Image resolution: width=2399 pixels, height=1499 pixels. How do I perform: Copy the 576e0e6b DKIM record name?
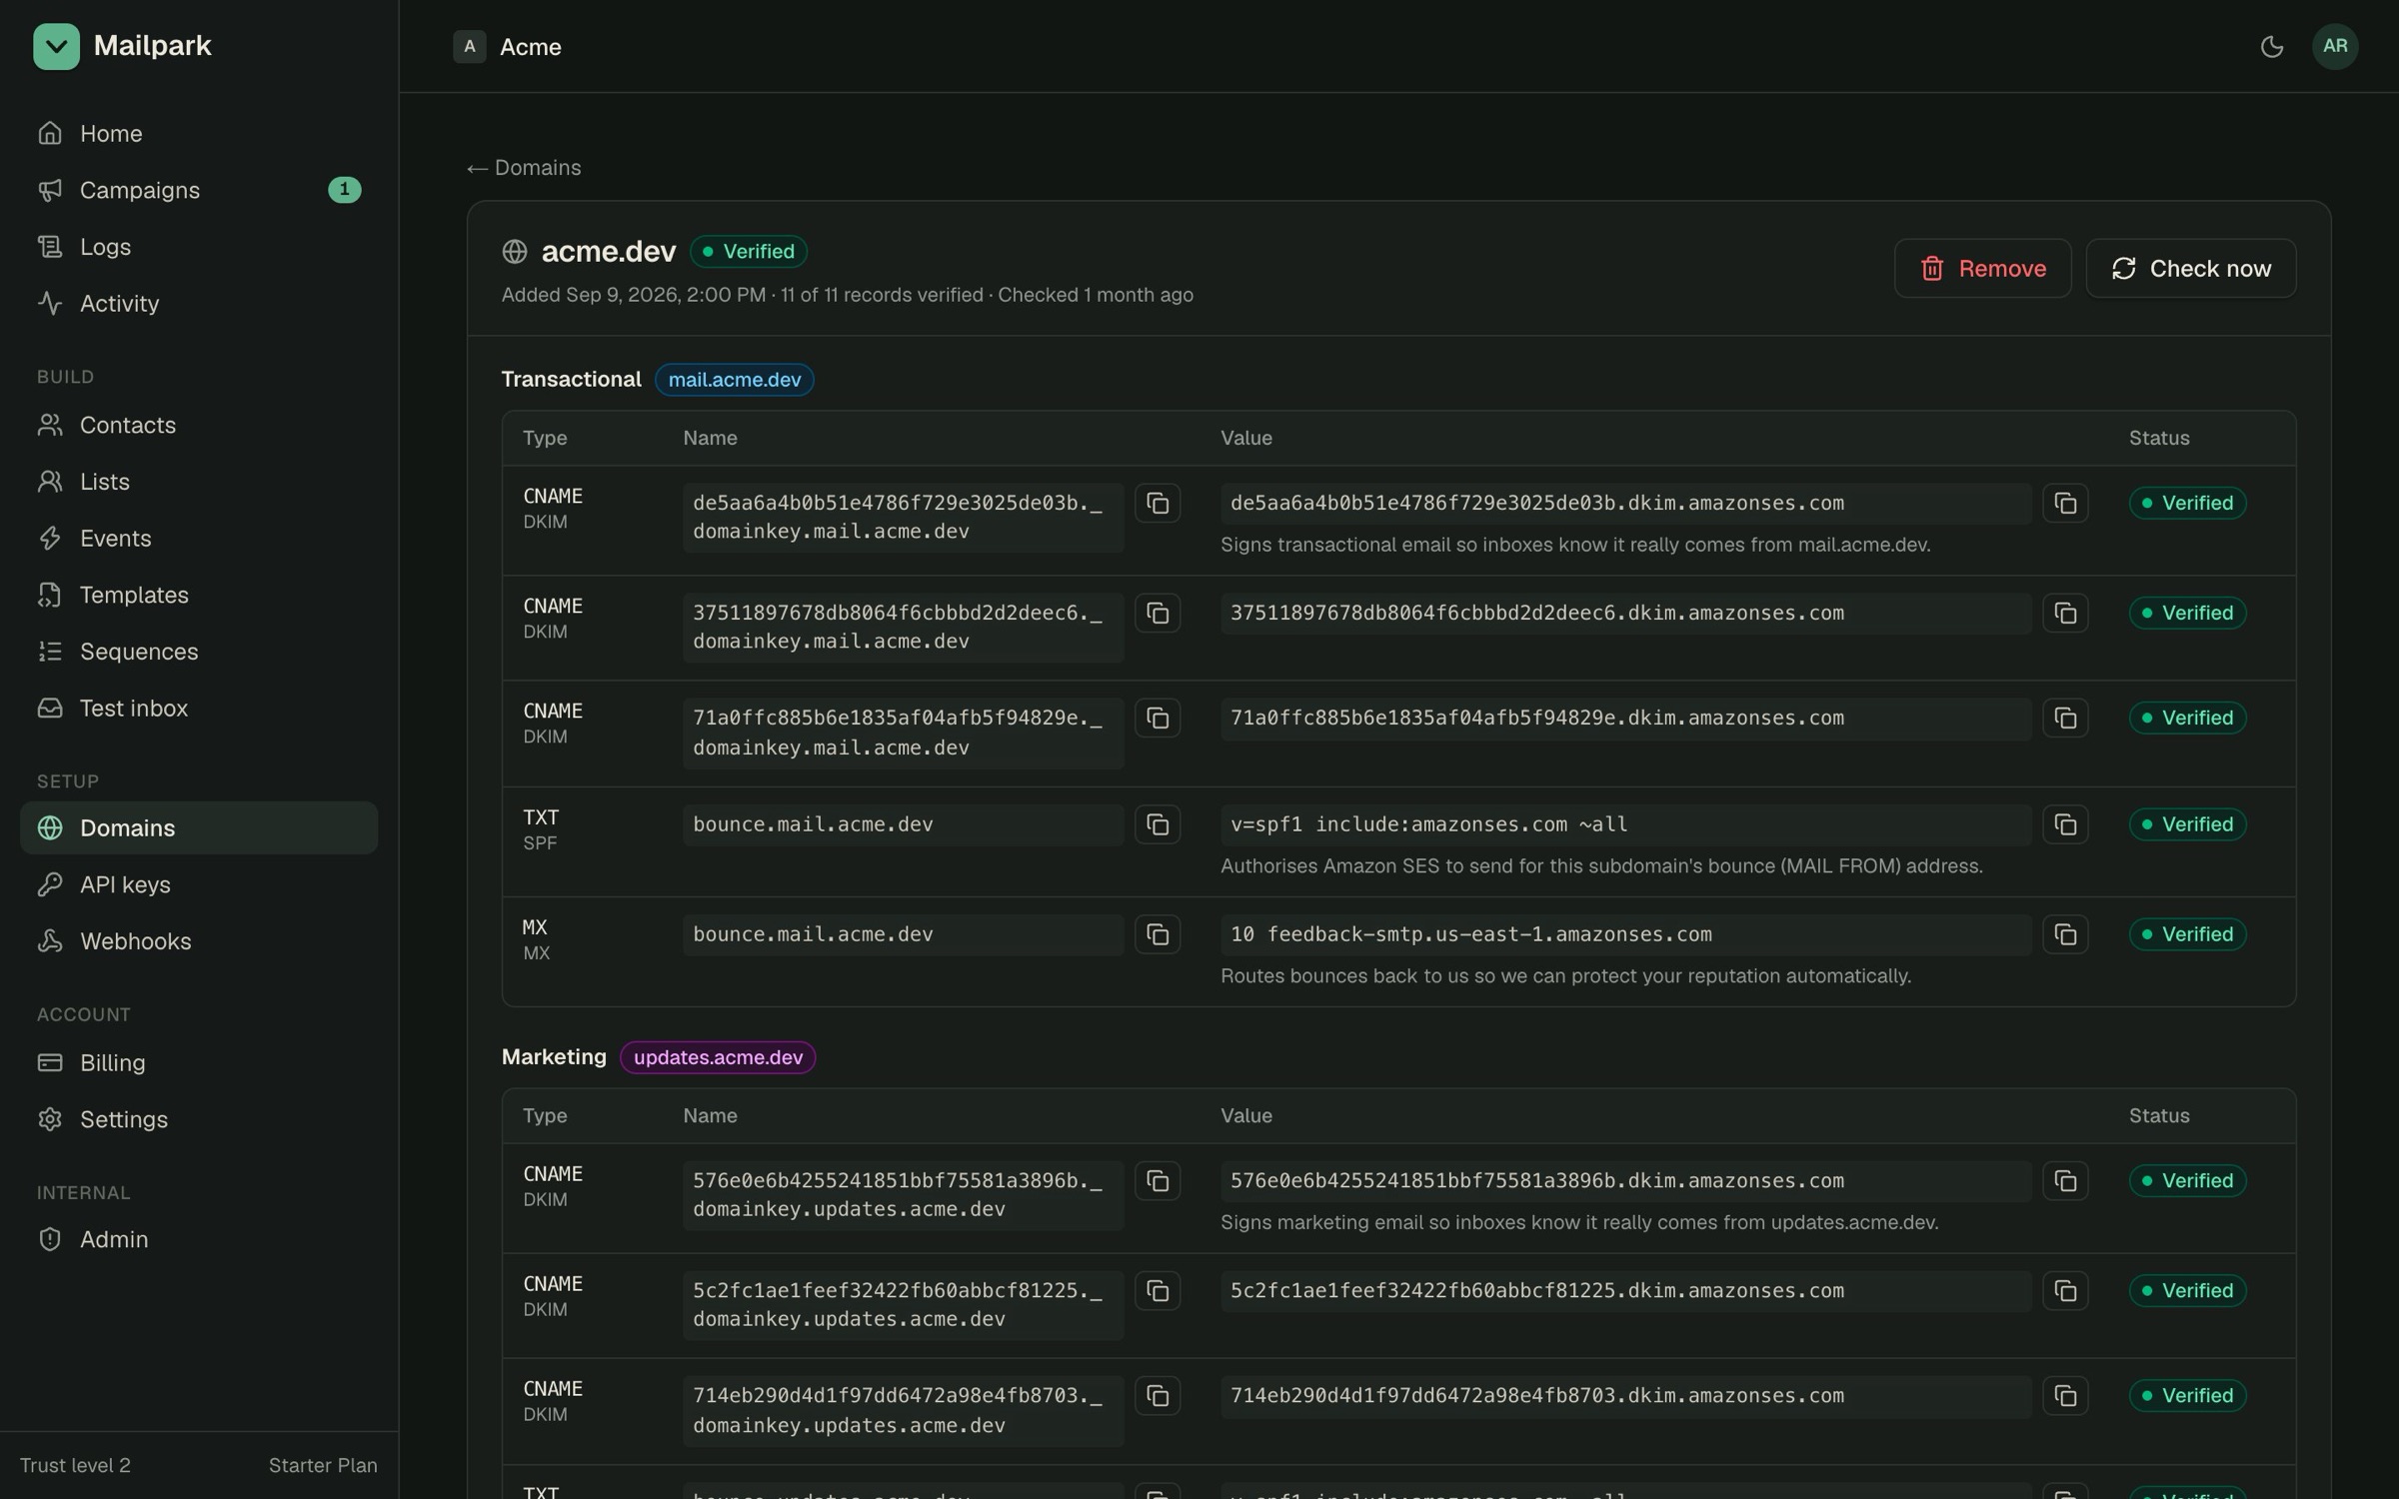pyautogui.click(x=1158, y=1181)
